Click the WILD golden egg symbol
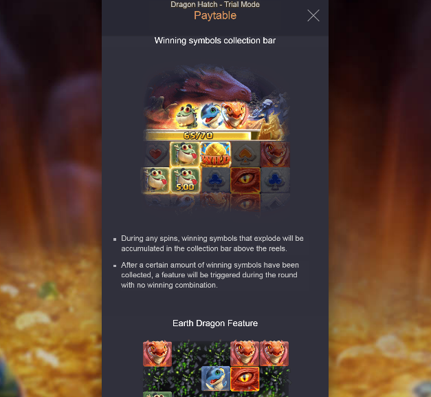The width and height of the screenshot is (431, 397). click(215, 155)
